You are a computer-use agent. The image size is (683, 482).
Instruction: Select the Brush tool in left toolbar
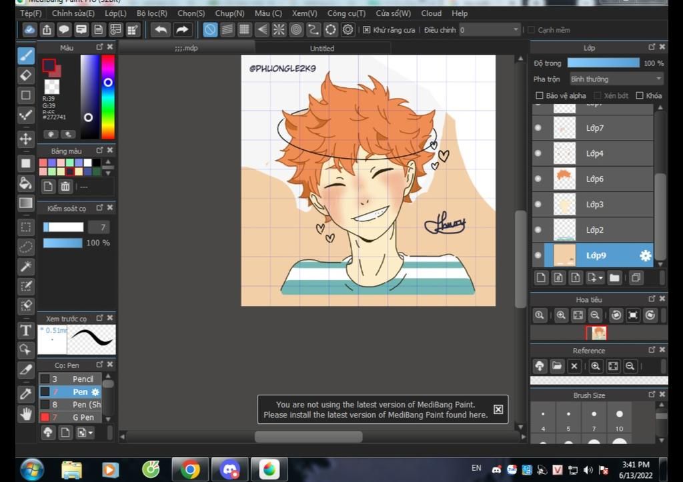coord(26,55)
